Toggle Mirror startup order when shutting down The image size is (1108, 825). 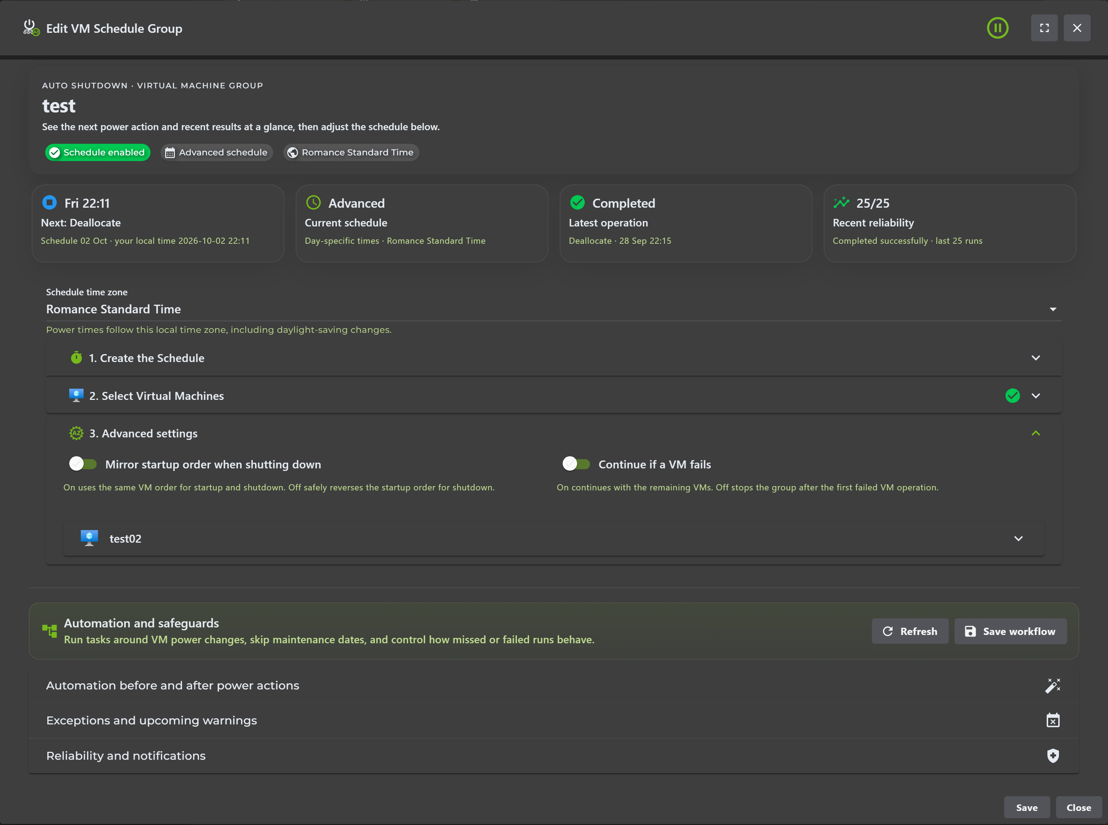[83, 464]
